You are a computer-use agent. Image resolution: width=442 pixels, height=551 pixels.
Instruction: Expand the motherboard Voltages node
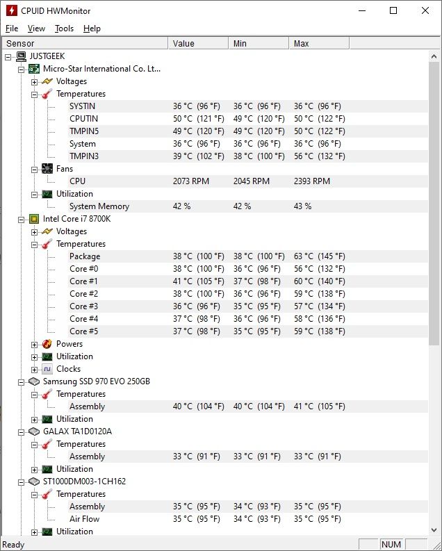pyautogui.click(x=34, y=82)
